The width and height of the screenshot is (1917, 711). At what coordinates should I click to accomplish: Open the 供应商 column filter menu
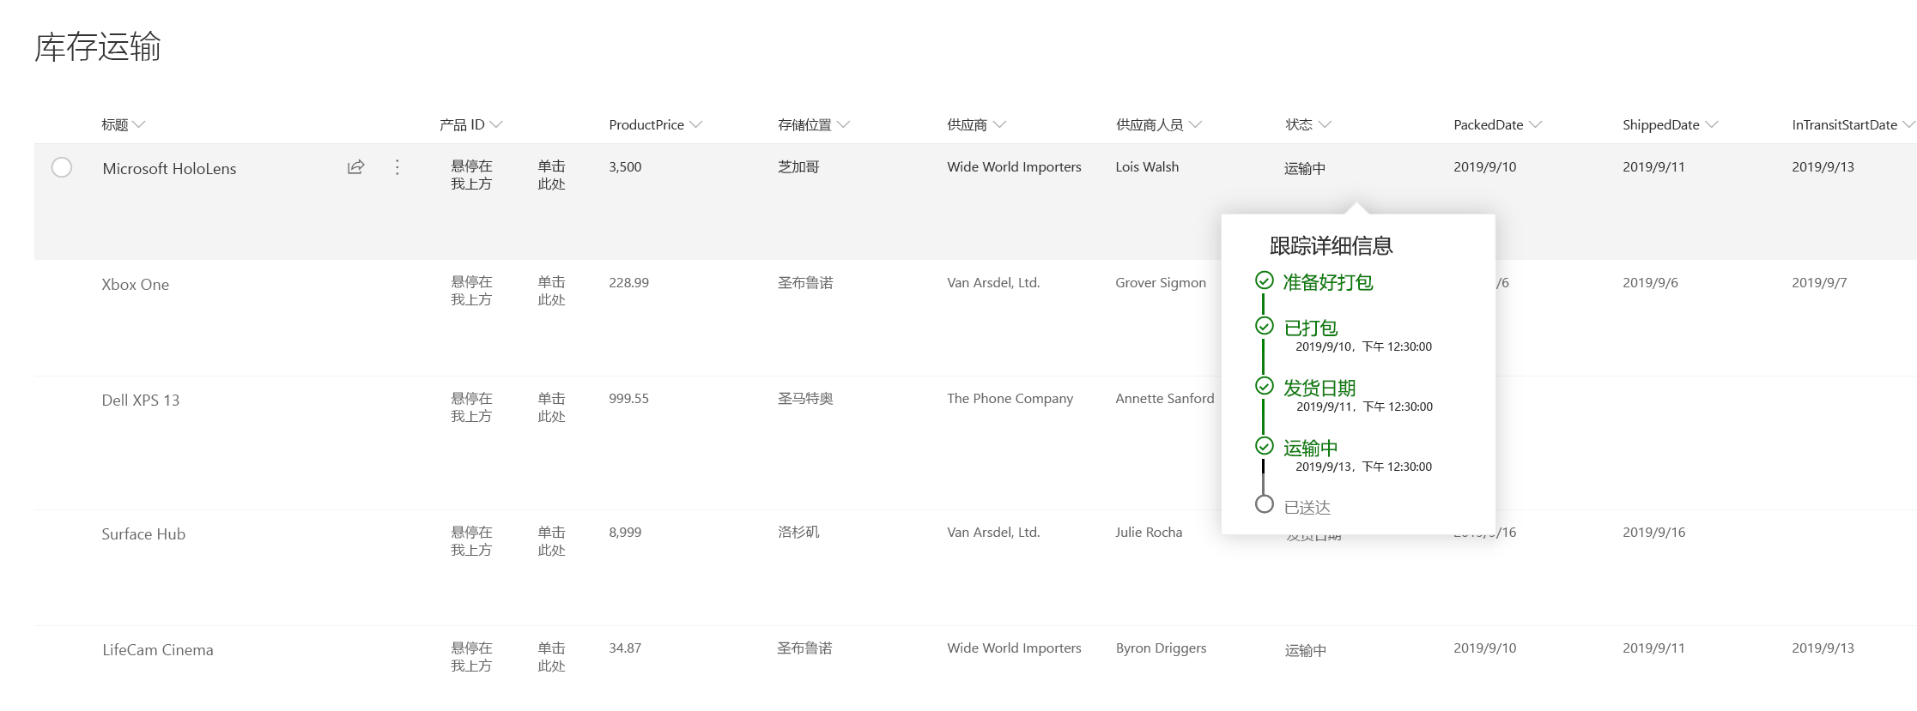click(x=976, y=125)
